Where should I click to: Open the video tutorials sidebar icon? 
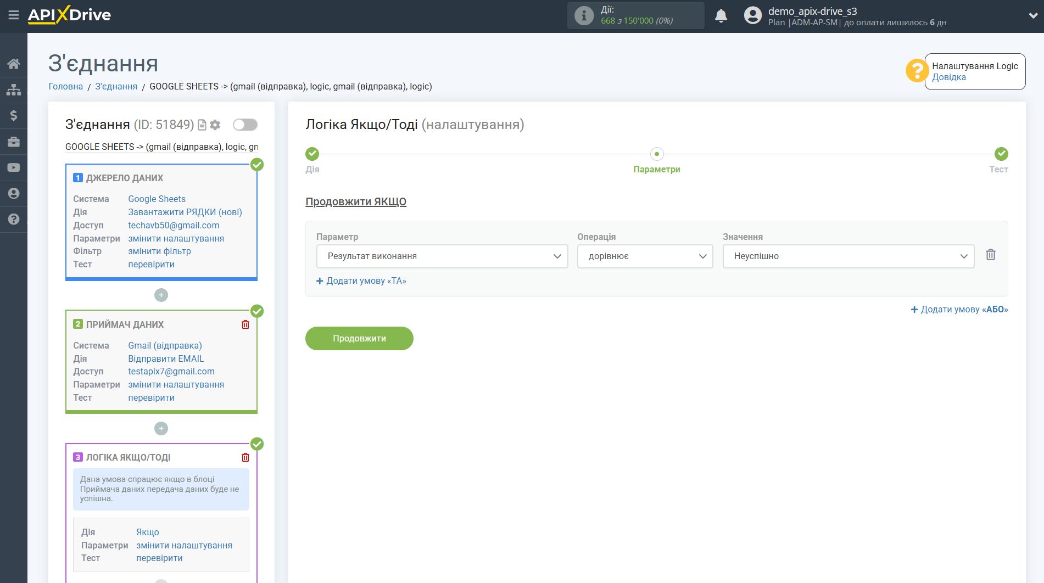click(14, 167)
